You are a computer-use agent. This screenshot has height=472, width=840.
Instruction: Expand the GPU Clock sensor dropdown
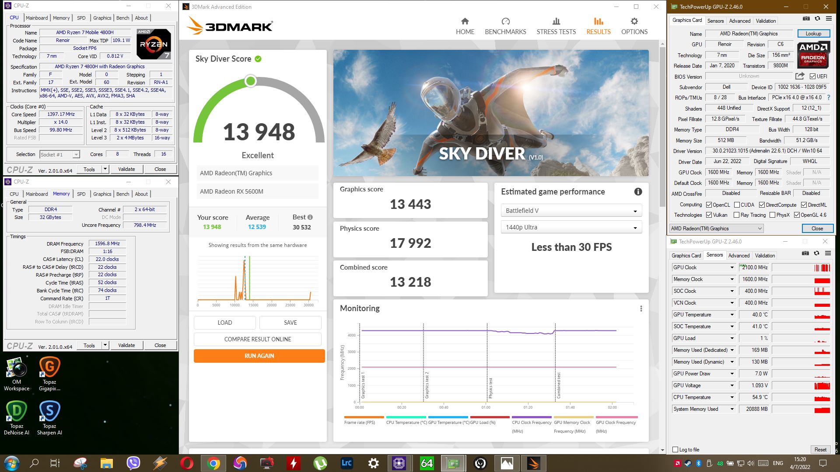point(731,267)
